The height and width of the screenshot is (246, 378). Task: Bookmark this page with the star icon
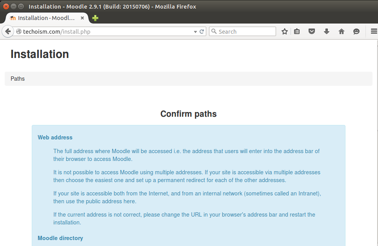pyautogui.click(x=284, y=32)
